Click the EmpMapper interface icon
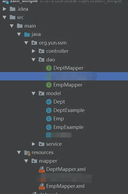The image size is (128, 194). (49, 85)
